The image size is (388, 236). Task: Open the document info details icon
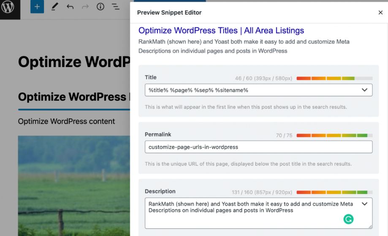coord(100,7)
